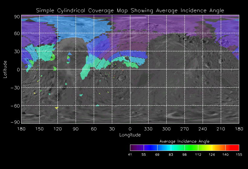Click the color bar value '126'

coord(212,155)
